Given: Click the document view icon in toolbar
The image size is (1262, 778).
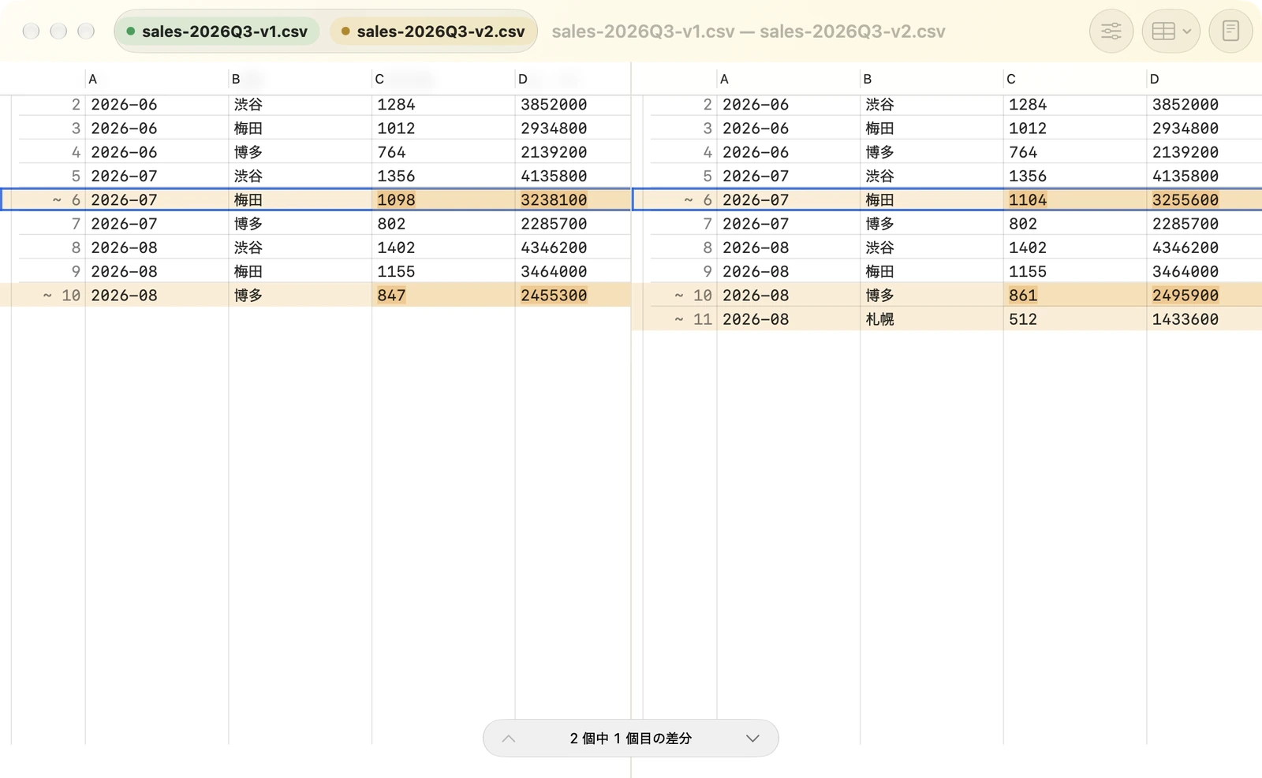Looking at the screenshot, I should pyautogui.click(x=1230, y=32).
